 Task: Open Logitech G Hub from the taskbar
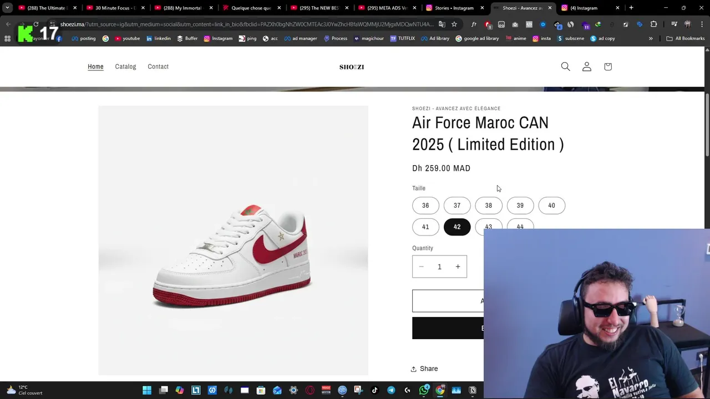pos(407,390)
